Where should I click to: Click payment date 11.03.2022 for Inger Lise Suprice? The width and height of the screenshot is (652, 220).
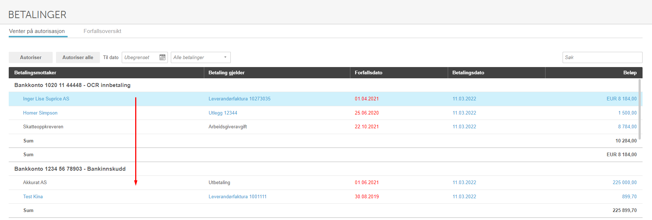[464, 99]
